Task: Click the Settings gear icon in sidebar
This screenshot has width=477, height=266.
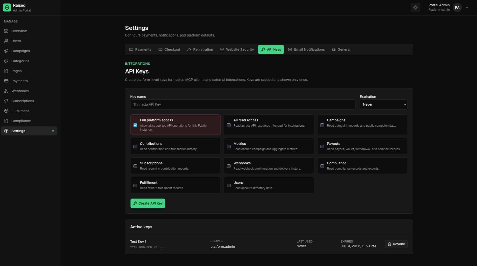Action: (x=6, y=131)
